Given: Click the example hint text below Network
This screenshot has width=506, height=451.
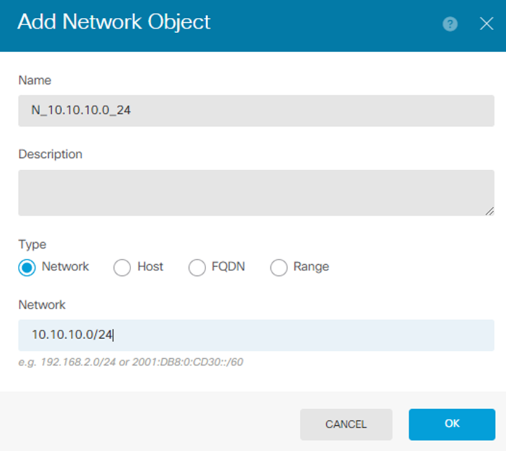Looking at the screenshot, I should point(131,362).
